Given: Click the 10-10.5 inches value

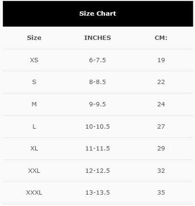Looking at the screenshot, I should coord(98,127).
